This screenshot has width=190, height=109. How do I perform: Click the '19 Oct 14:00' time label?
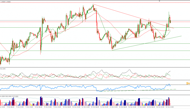[x=169, y=107]
